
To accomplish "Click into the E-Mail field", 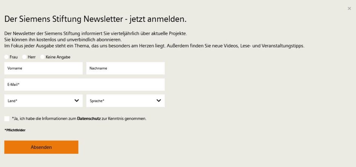I will [x=84, y=85].
